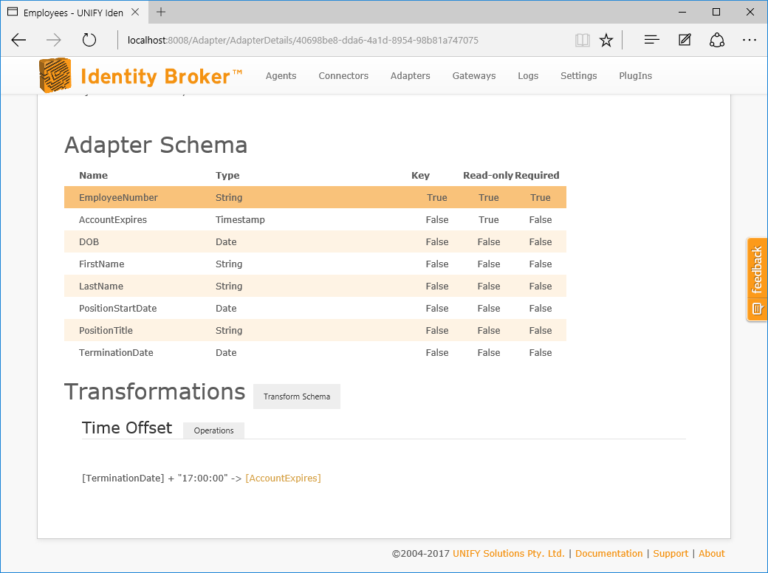The image size is (768, 573).
Task: Click the Type column header
Action: point(227,175)
